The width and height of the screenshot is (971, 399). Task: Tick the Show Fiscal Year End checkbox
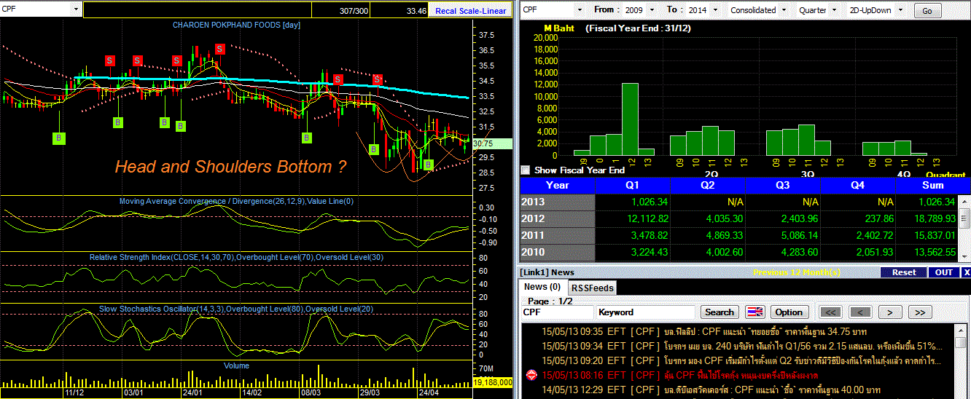click(x=525, y=170)
